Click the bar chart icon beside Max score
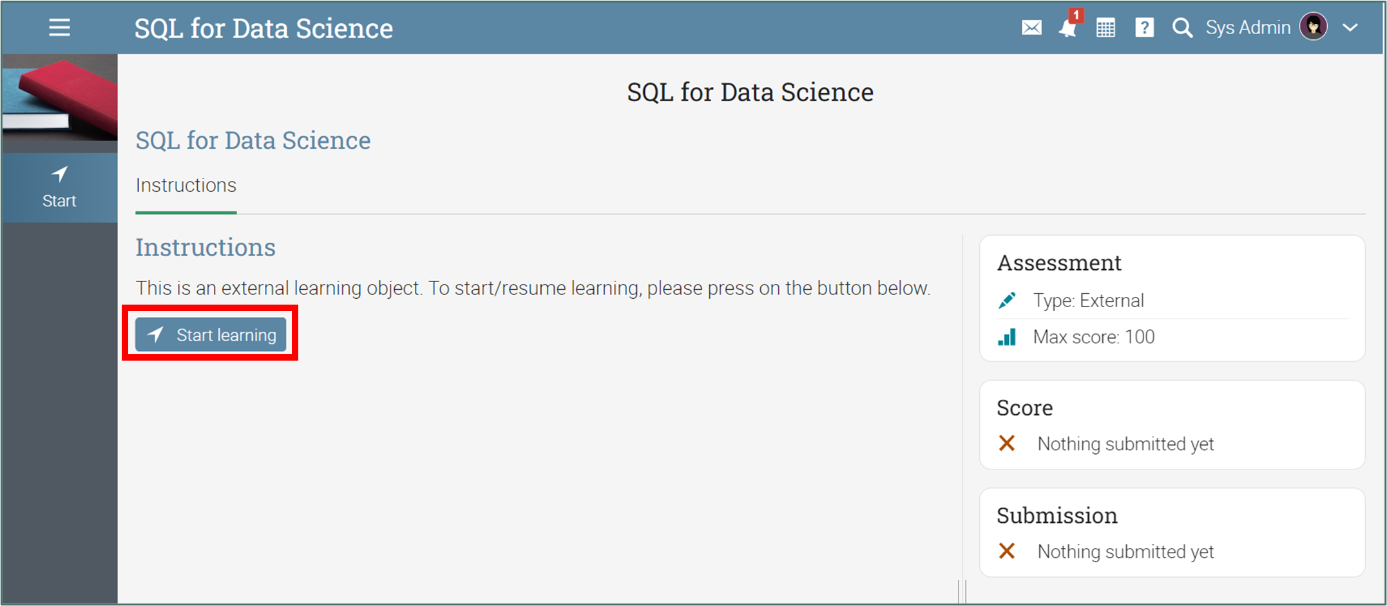 click(x=1007, y=337)
